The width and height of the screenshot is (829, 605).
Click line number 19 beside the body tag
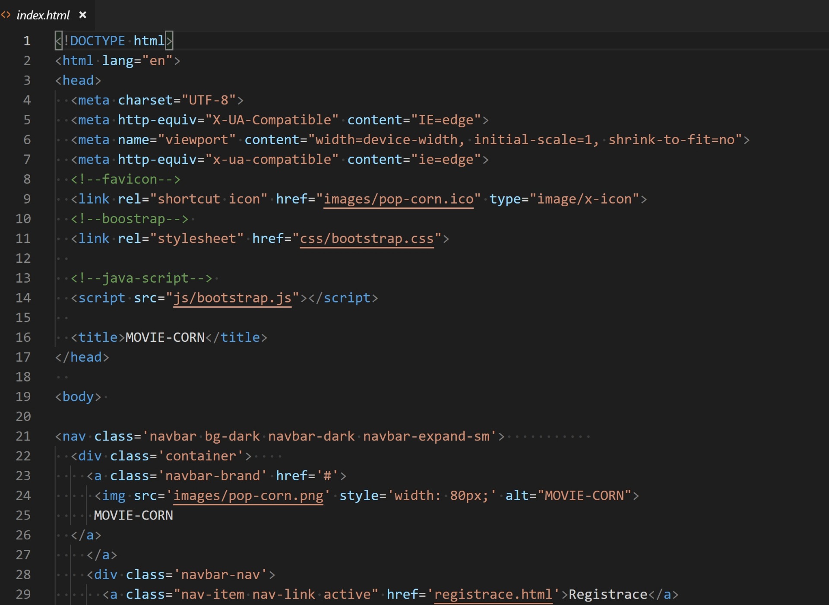click(x=23, y=397)
